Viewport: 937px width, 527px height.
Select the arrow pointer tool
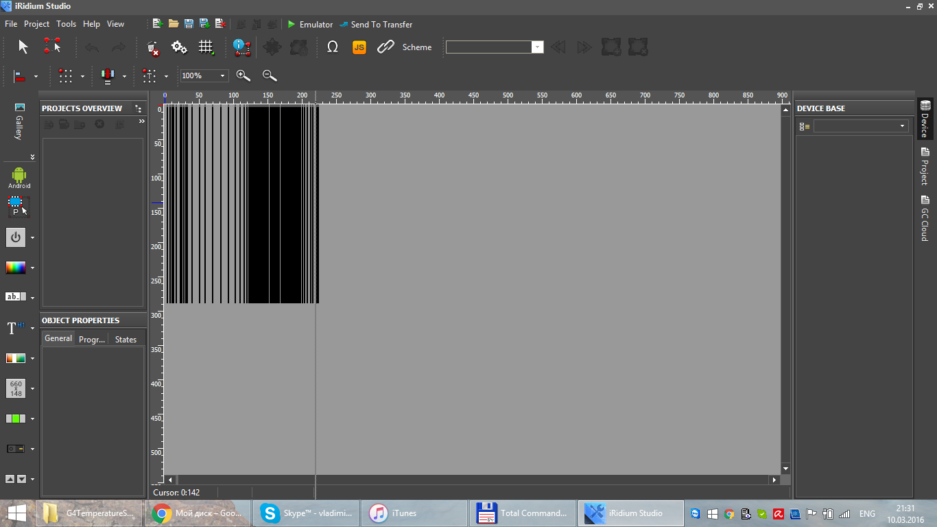(x=23, y=47)
